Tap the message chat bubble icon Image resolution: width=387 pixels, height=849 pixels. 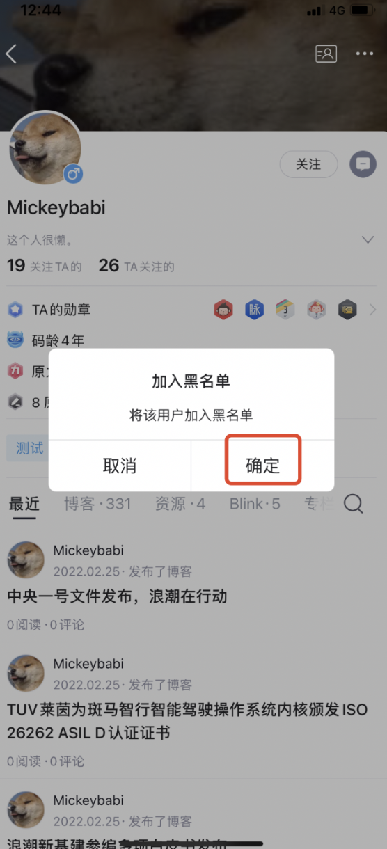363,164
